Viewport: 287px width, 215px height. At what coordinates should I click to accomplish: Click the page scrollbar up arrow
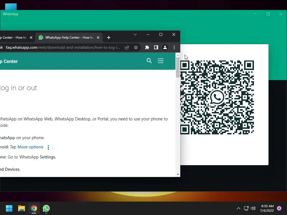tap(178, 55)
